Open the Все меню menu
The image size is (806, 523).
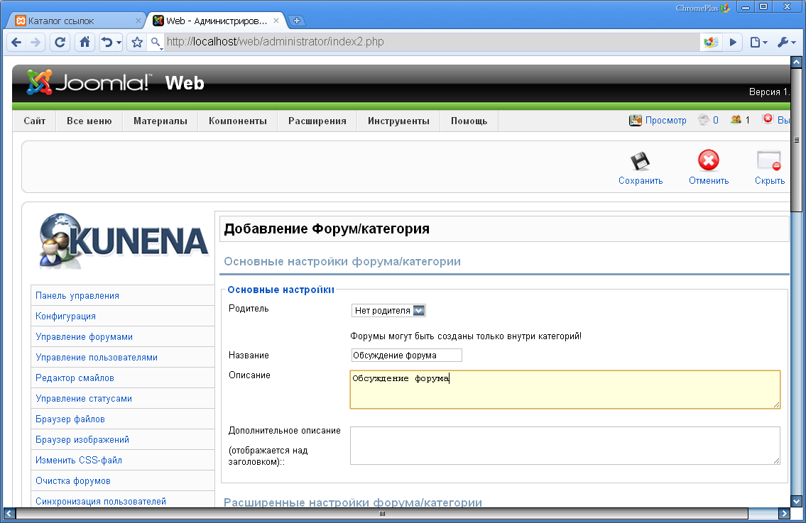point(89,121)
